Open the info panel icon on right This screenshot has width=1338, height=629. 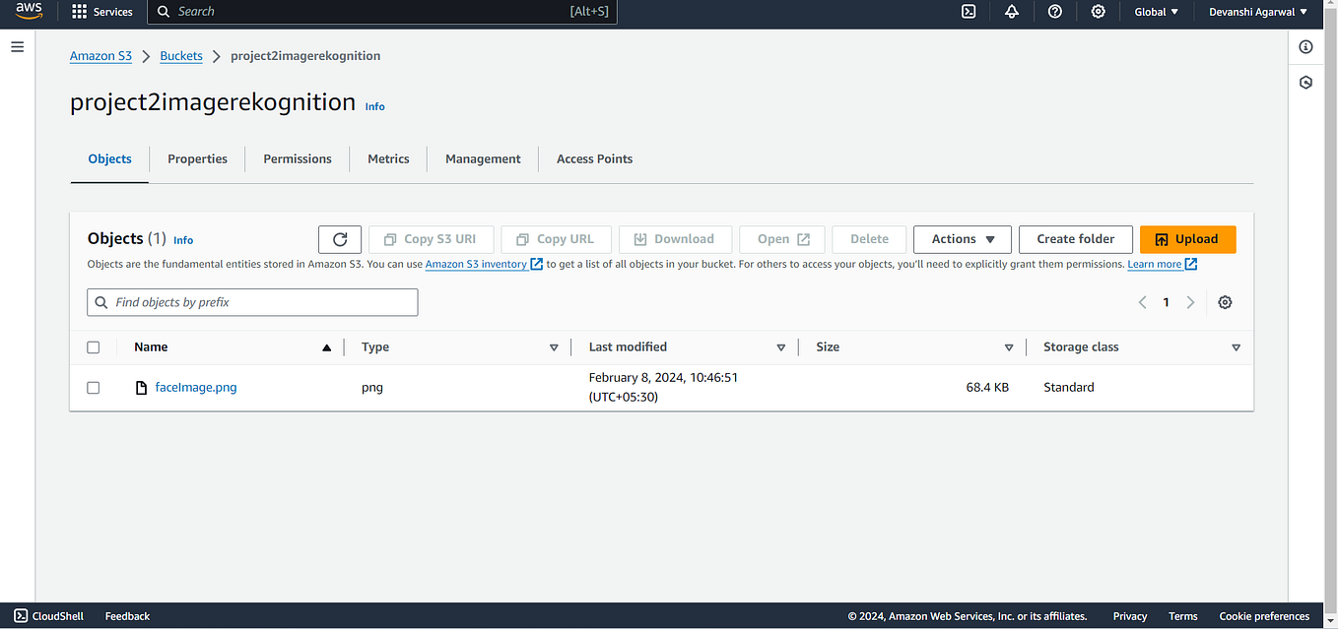click(1305, 47)
